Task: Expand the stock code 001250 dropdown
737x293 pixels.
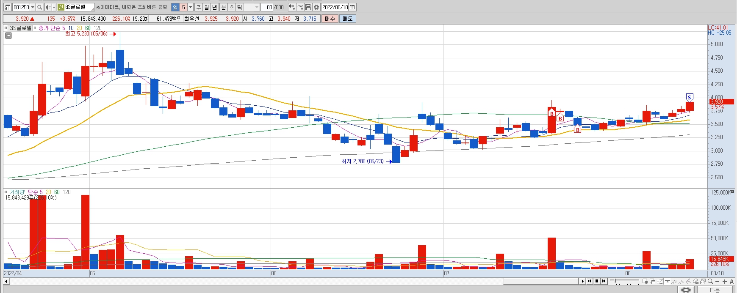Action: point(33,7)
